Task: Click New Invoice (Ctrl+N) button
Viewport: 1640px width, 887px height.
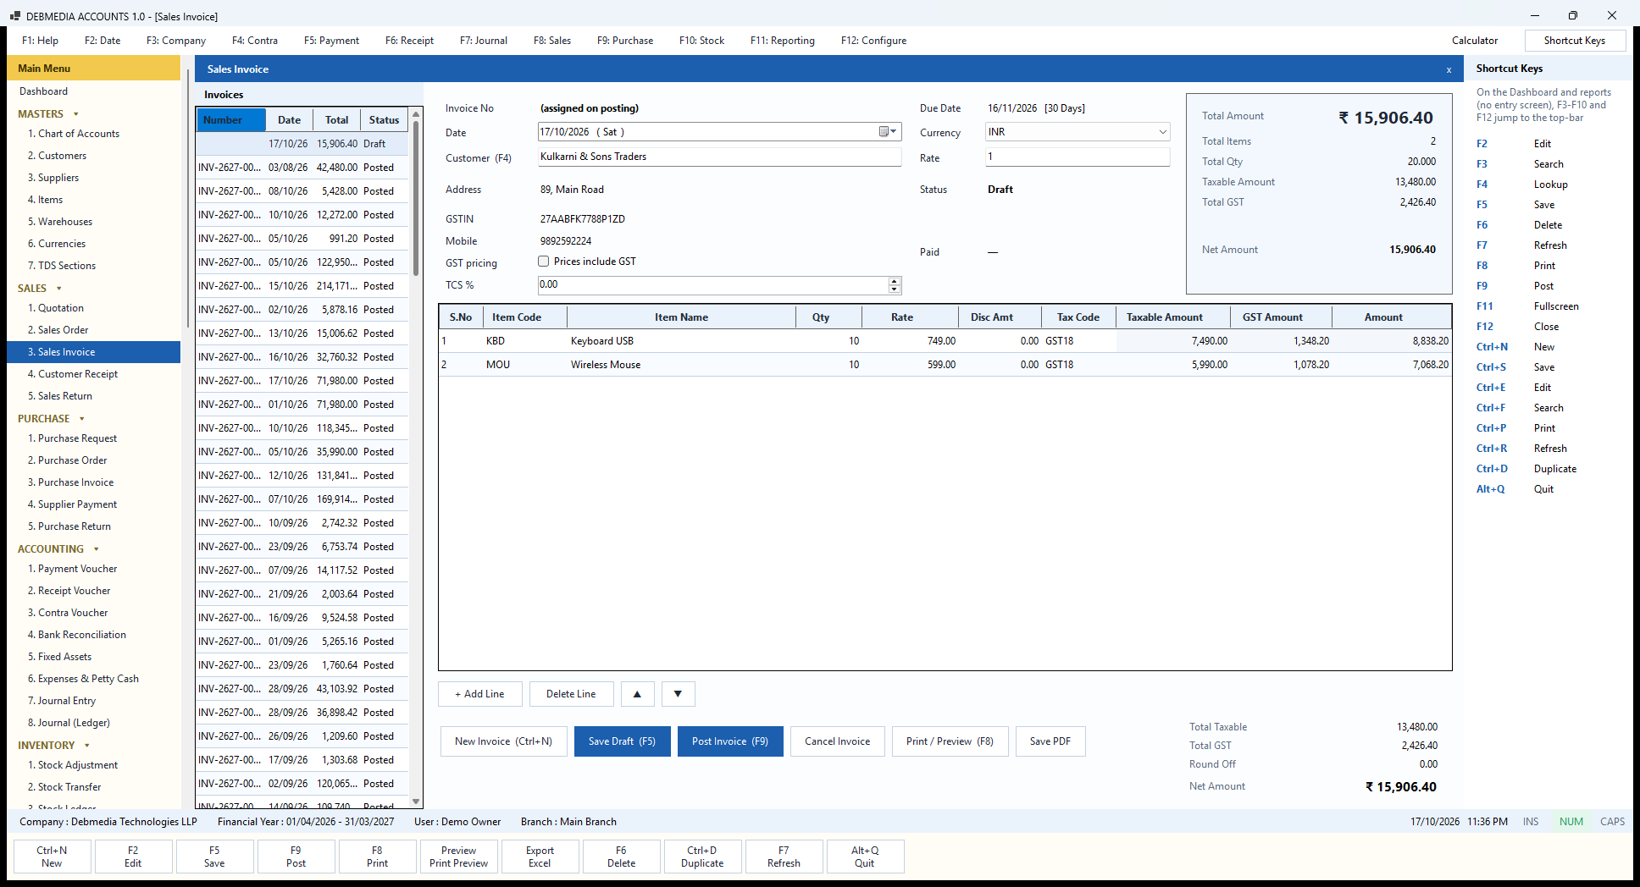Action: tap(503, 741)
